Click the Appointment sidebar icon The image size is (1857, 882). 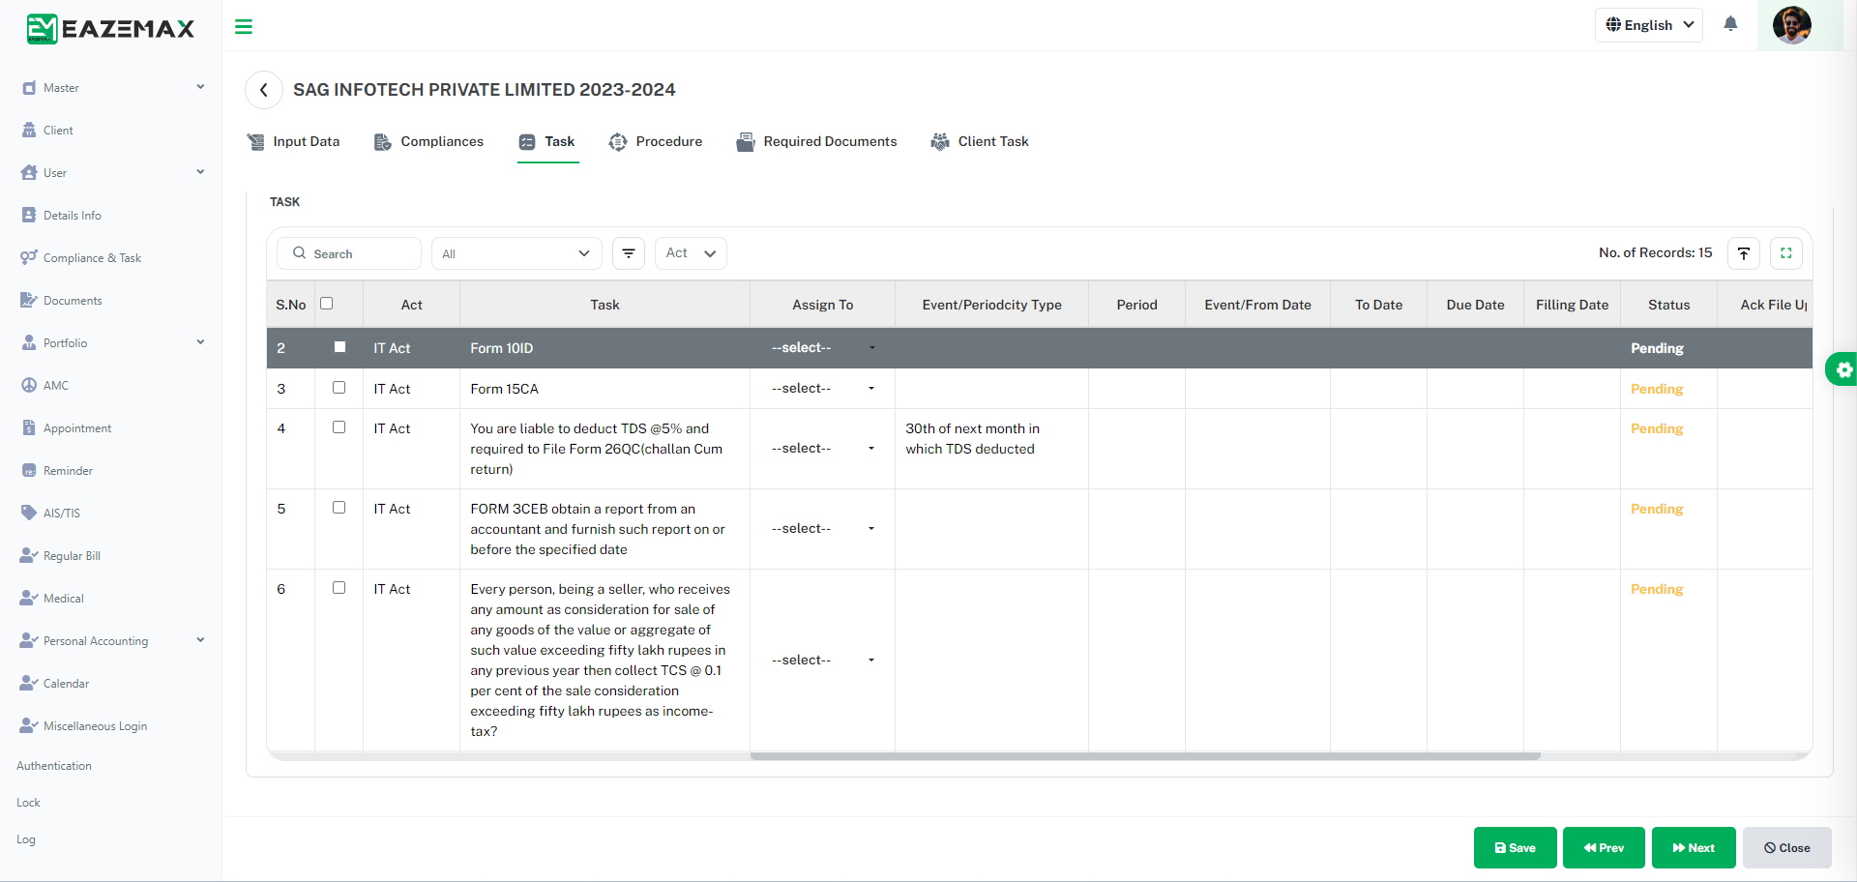coord(29,428)
